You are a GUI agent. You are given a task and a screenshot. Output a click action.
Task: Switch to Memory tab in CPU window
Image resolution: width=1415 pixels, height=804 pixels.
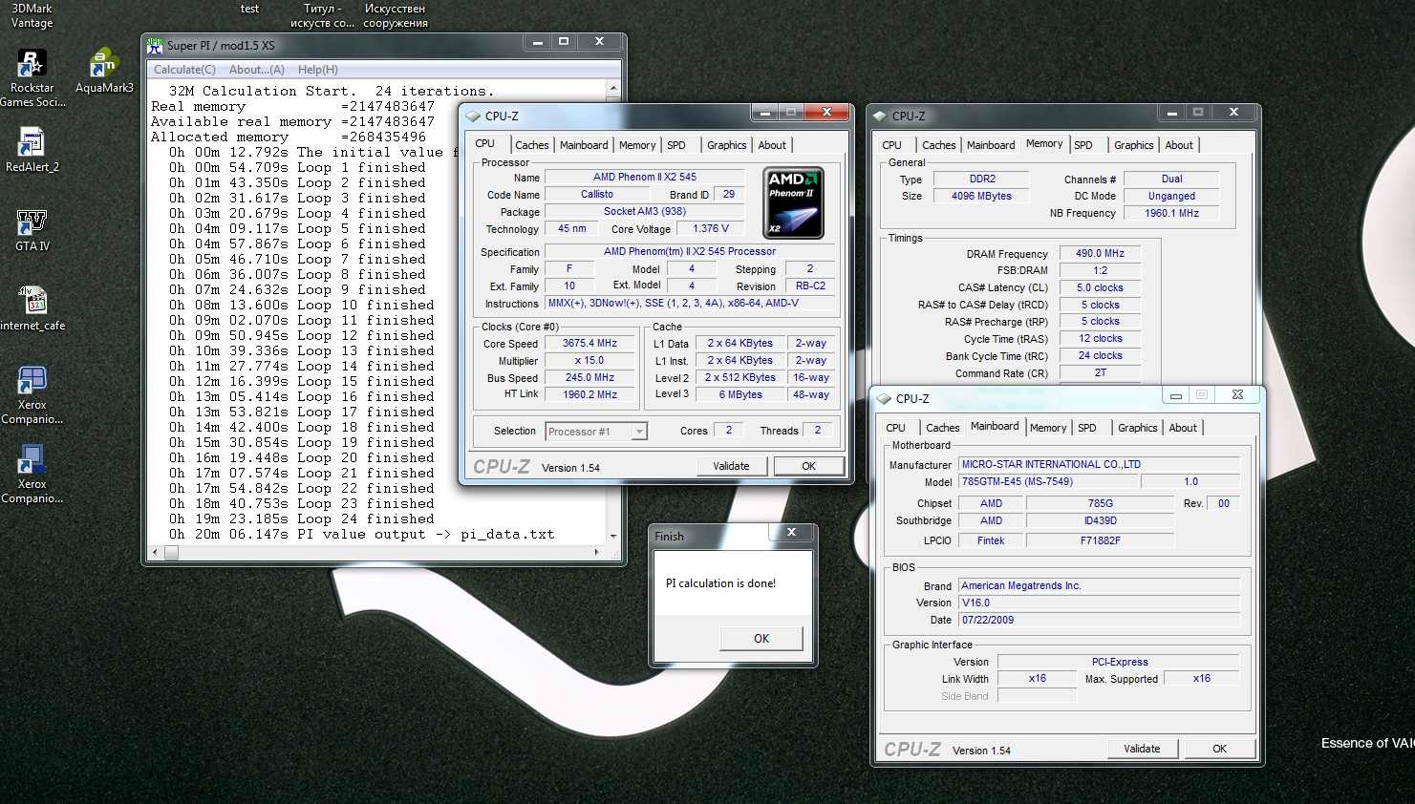click(636, 145)
